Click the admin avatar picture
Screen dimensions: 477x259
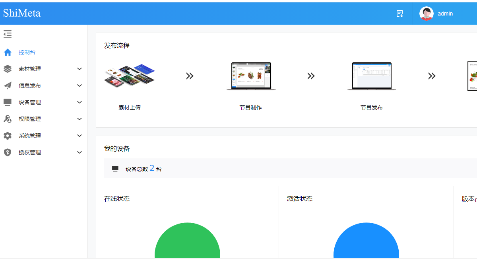click(426, 13)
